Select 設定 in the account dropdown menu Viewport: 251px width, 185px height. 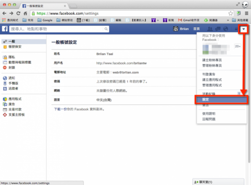click(x=221, y=100)
